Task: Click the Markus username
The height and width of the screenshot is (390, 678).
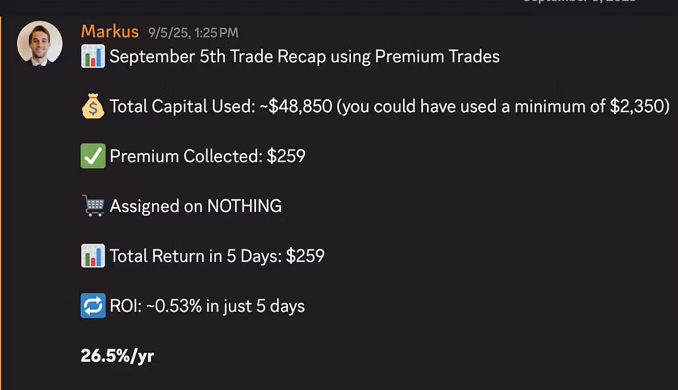Action: pyautogui.click(x=110, y=31)
